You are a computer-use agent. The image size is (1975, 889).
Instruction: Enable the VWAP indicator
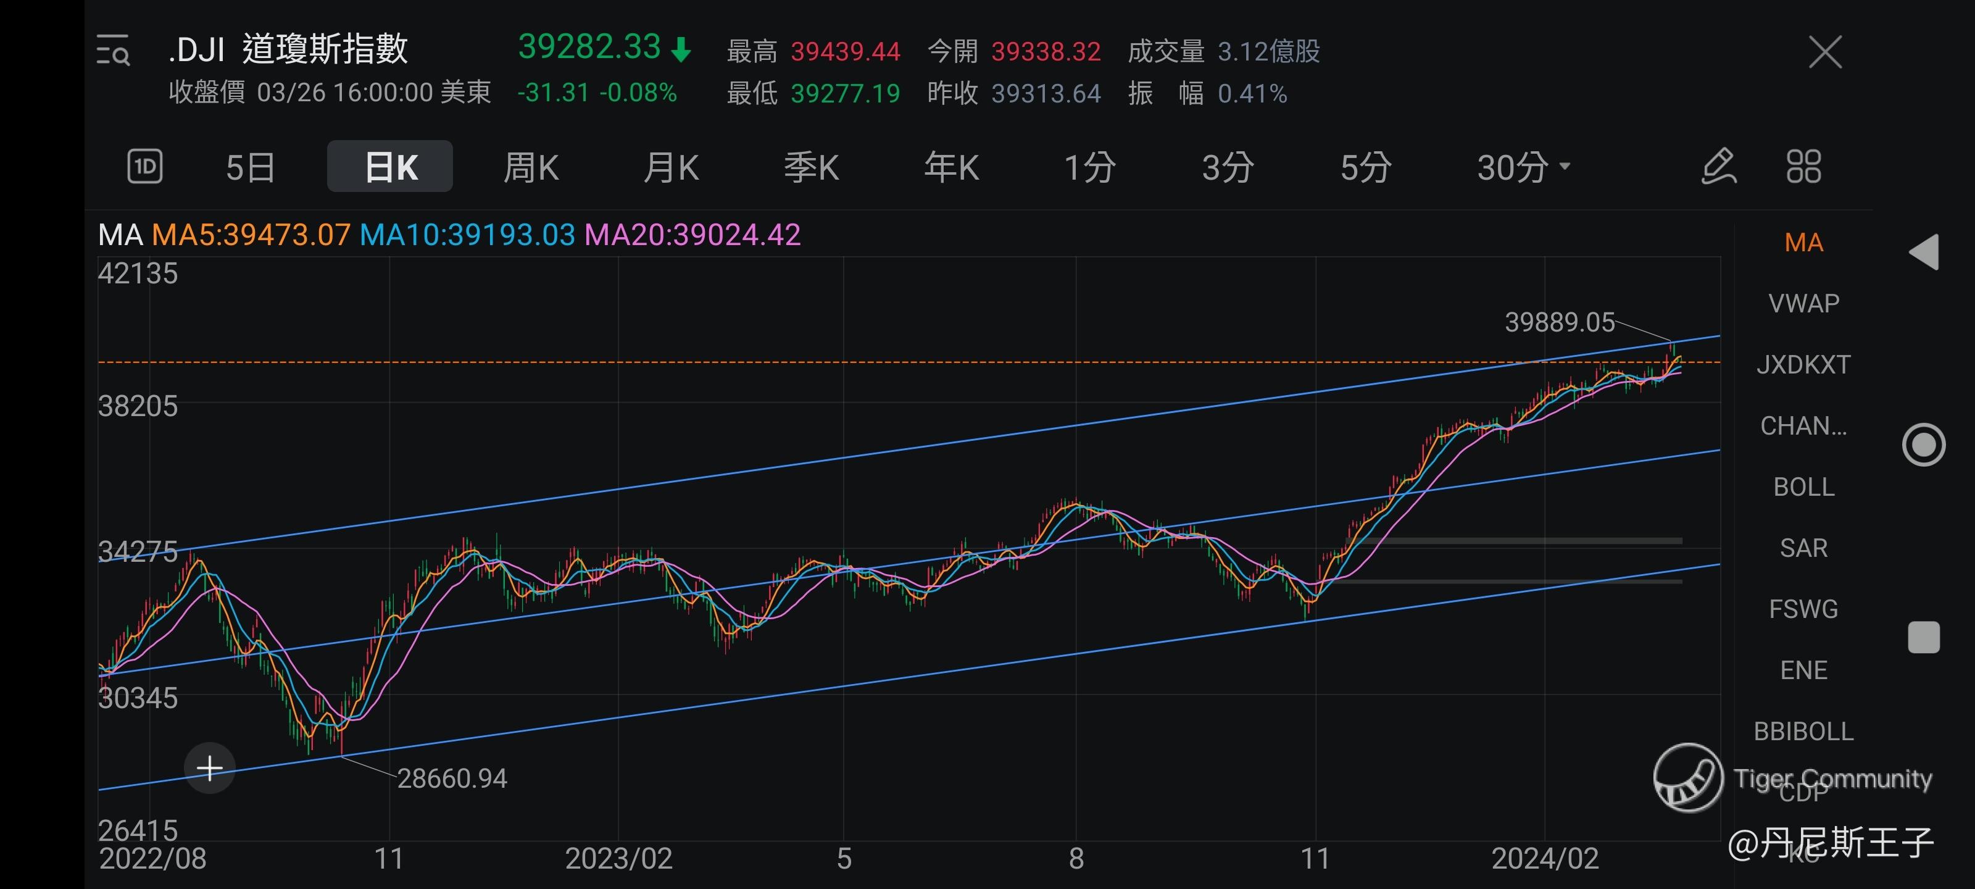(1803, 304)
